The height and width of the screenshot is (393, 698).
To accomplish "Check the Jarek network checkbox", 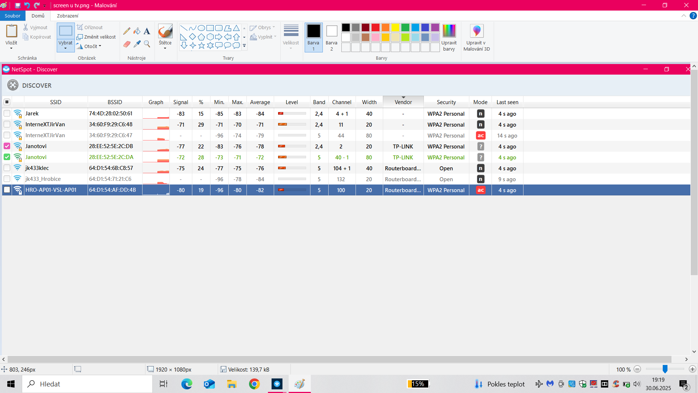I will (7, 114).
